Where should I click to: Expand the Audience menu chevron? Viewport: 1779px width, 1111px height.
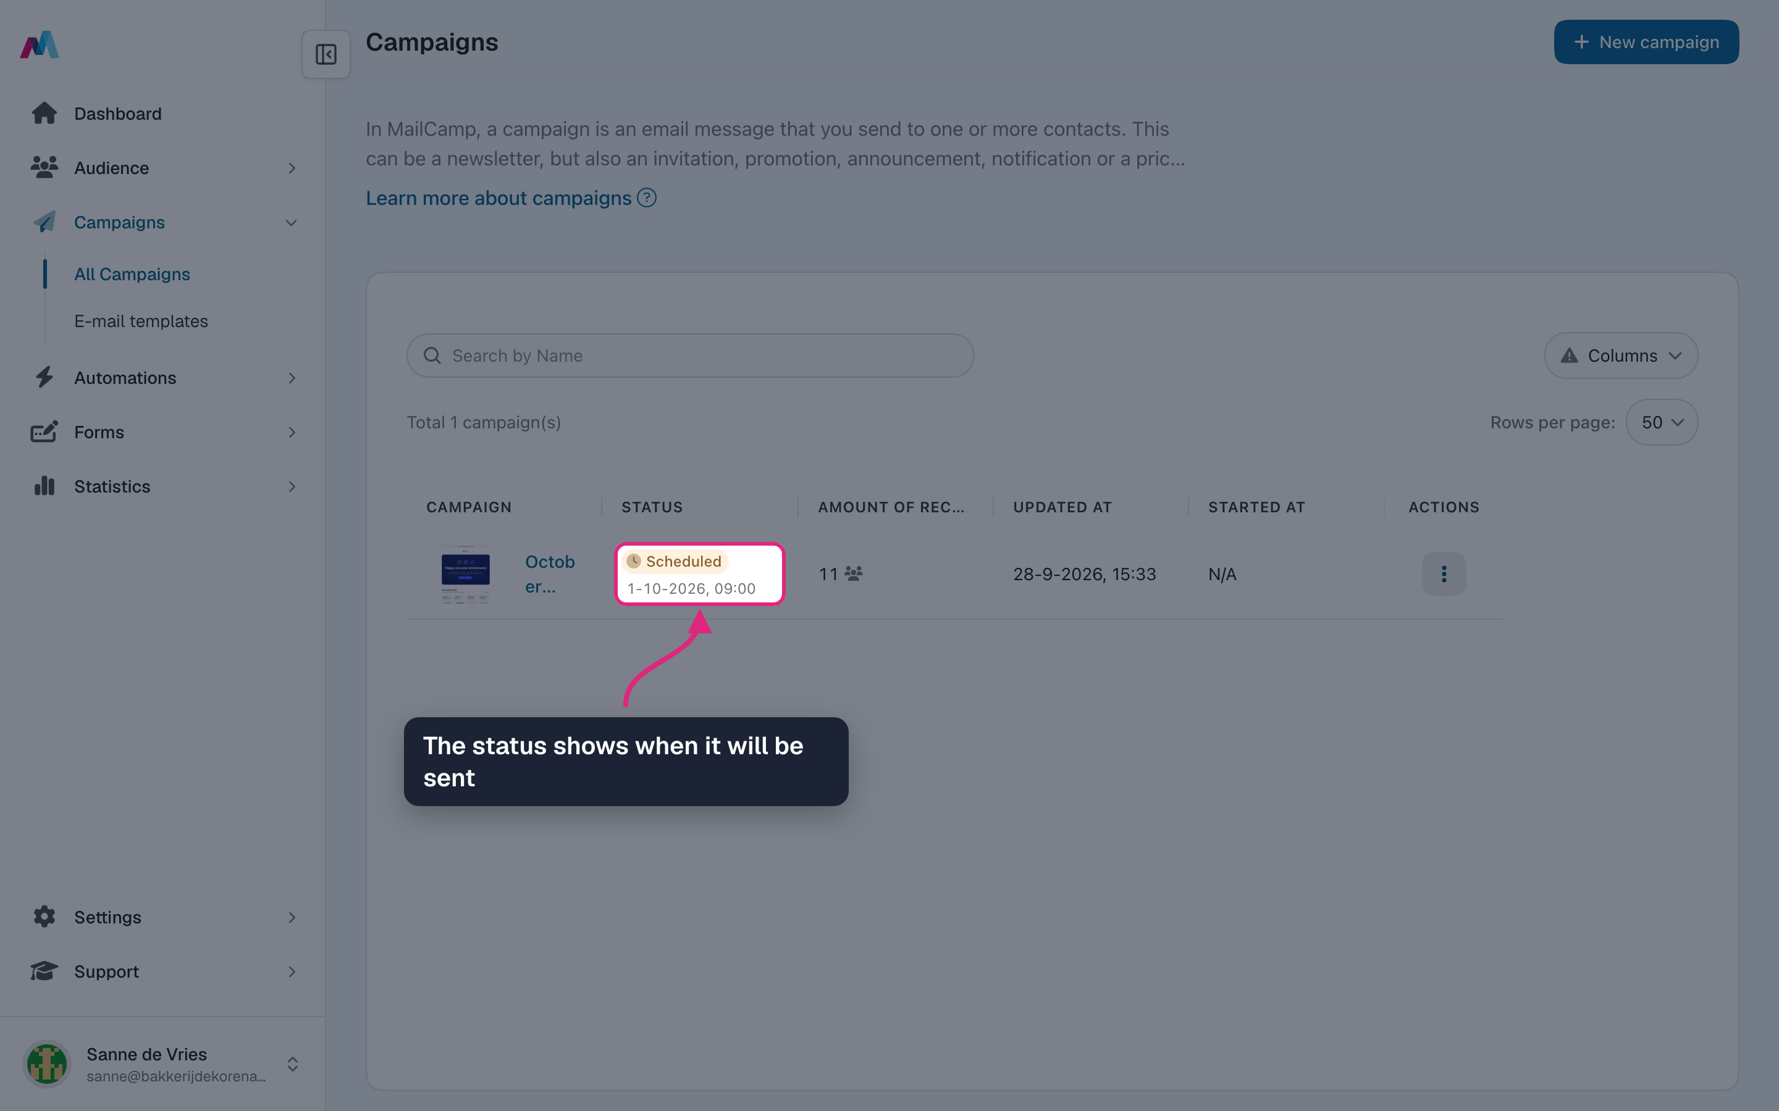click(x=292, y=169)
